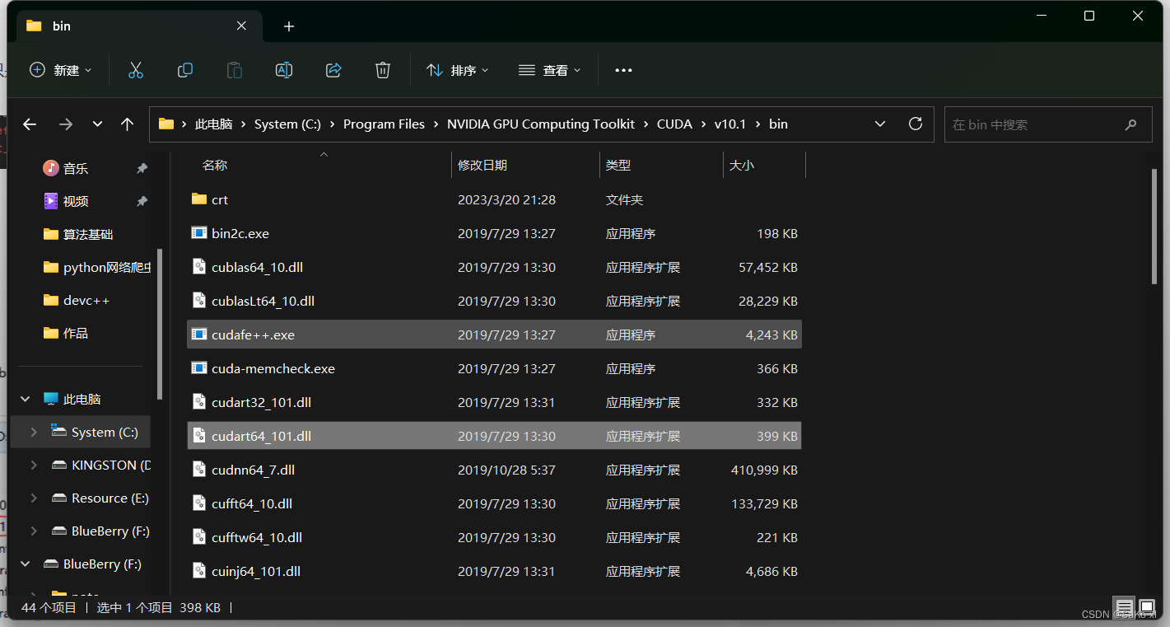Open the See more ellipsis menu
1170x627 pixels.
pyautogui.click(x=622, y=70)
